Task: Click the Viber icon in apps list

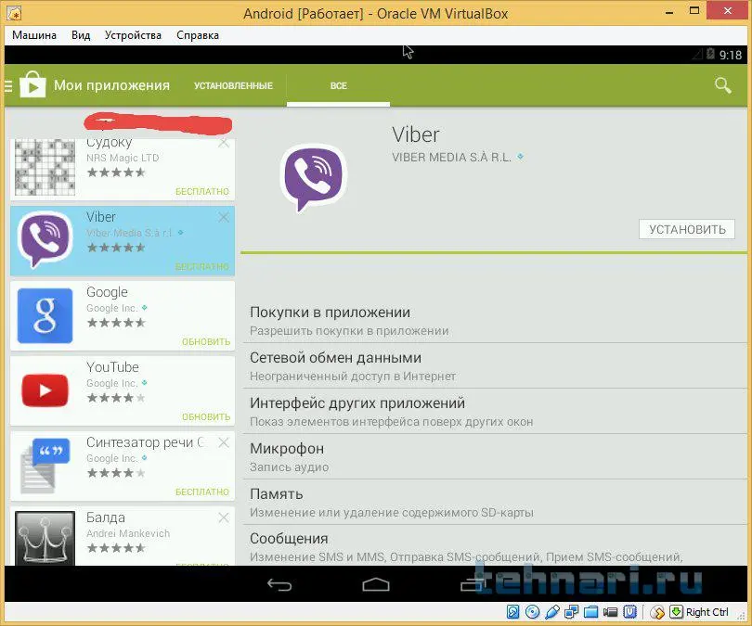Action: point(45,239)
